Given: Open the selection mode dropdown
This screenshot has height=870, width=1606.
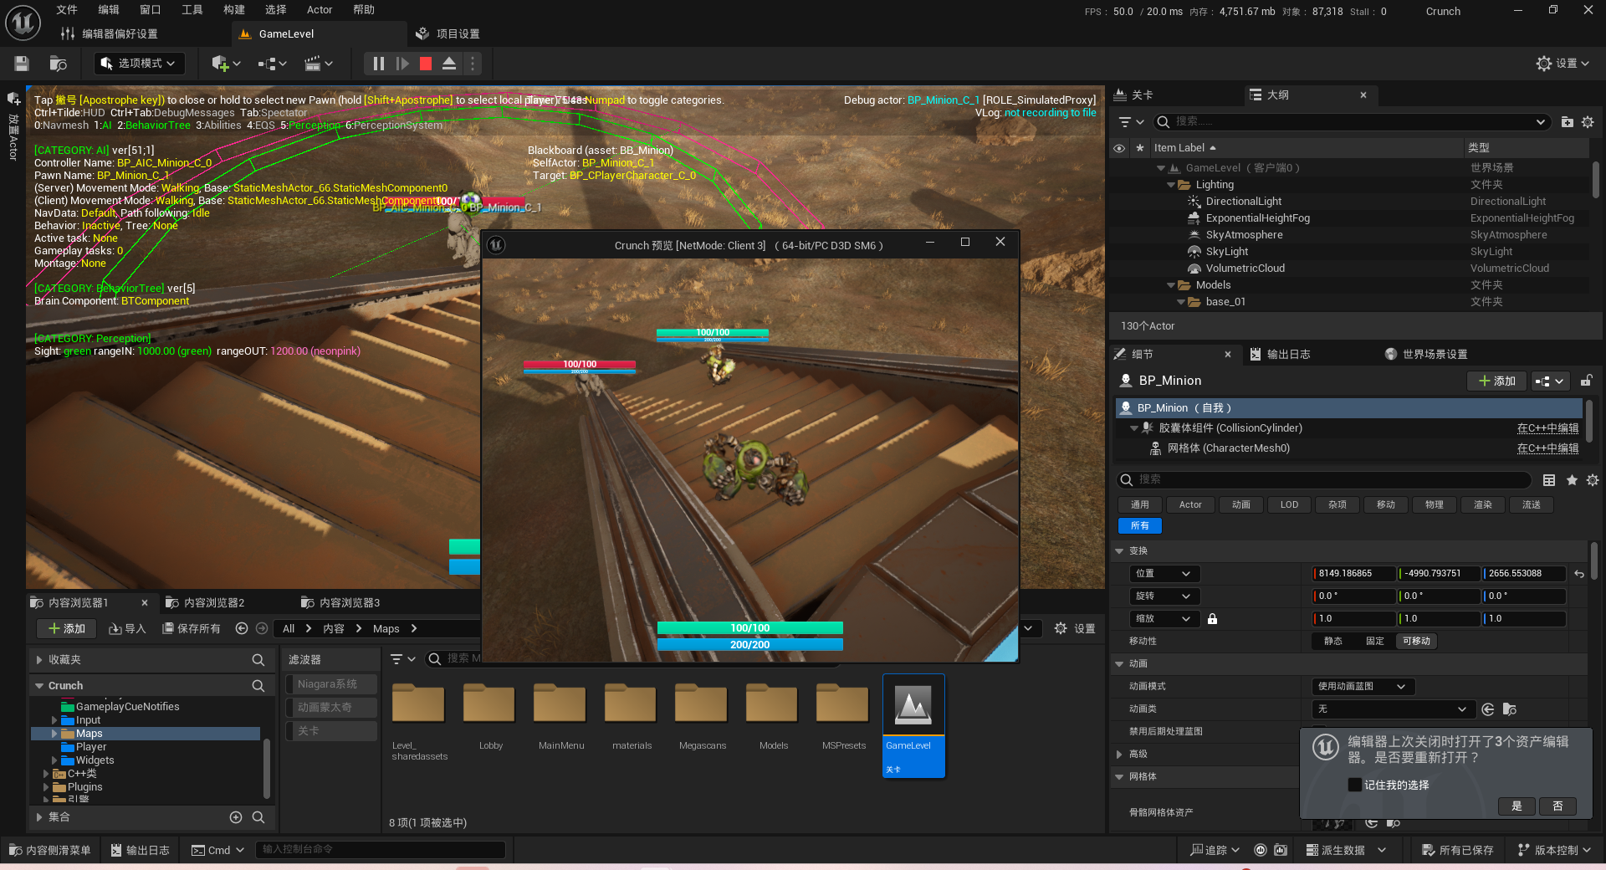Looking at the screenshot, I should pyautogui.click(x=139, y=64).
